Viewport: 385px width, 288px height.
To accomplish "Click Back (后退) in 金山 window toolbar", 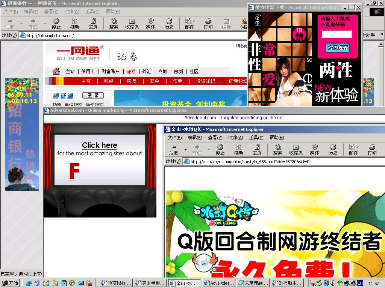I will pyautogui.click(x=174, y=150).
